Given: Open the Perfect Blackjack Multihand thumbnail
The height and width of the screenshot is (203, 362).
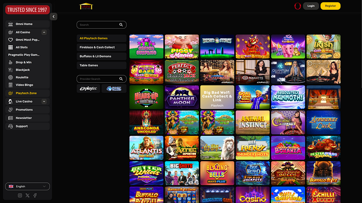Looking at the screenshot, I should click(x=181, y=72).
